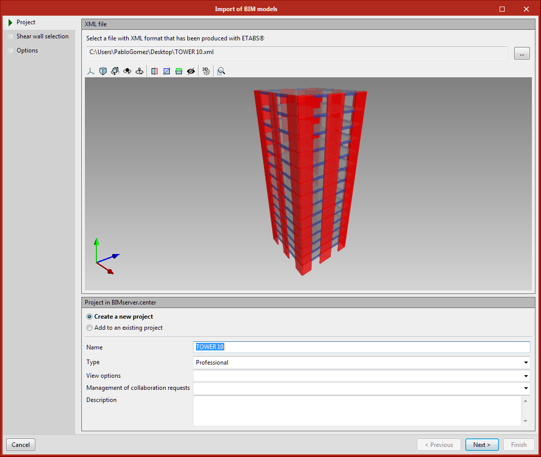541x457 pixels.
Task: Open the 3D view settings icon
Action: (x=206, y=71)
